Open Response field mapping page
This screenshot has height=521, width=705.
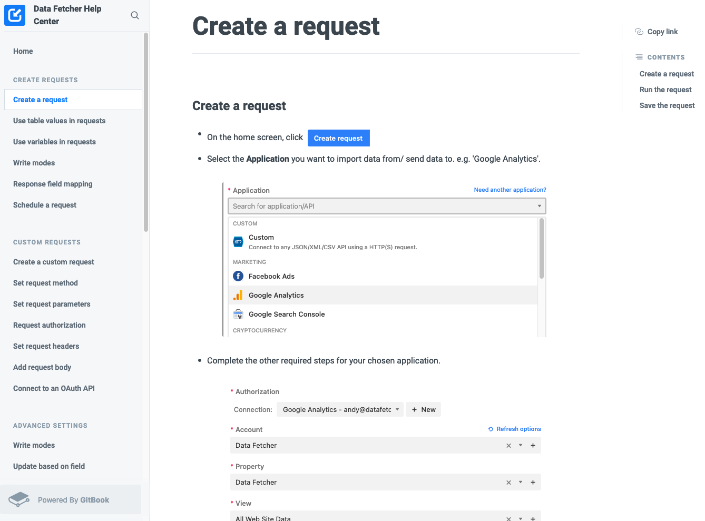[53, 184]
